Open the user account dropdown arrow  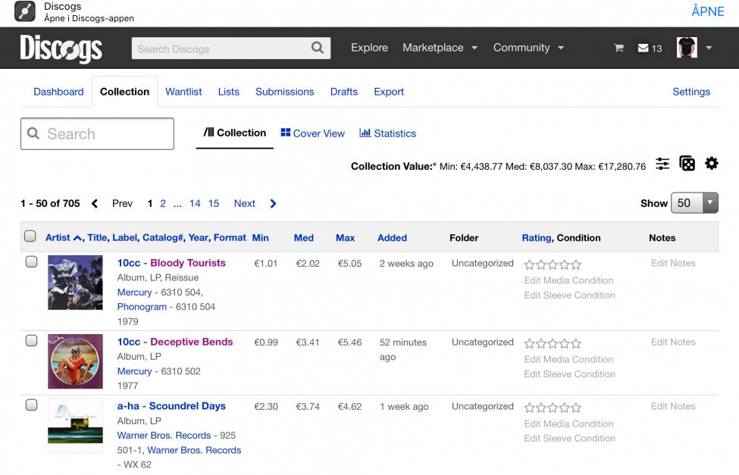pos(709,48)
